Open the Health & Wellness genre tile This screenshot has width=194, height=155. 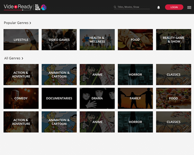tap(97, 40)
